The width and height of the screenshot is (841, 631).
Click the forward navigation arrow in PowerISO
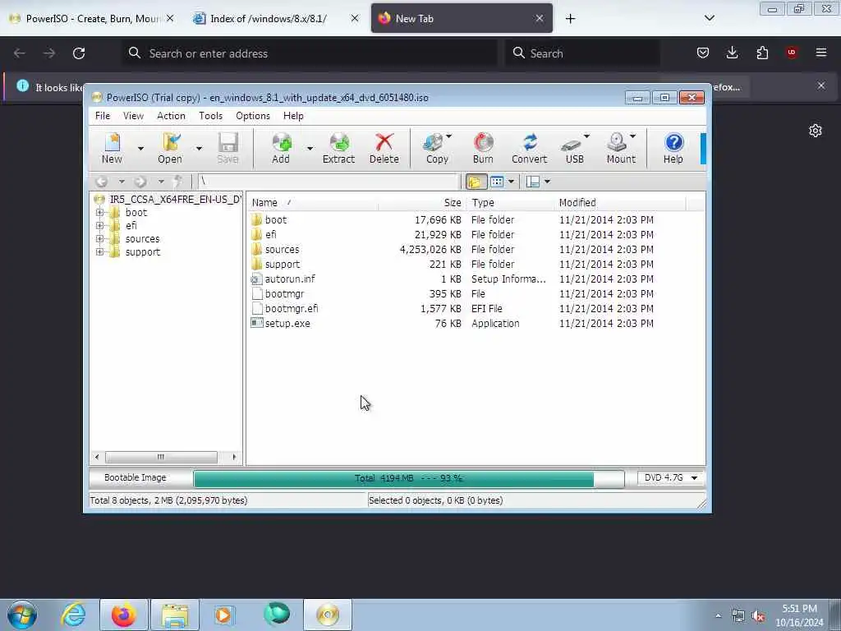[140, 182]
